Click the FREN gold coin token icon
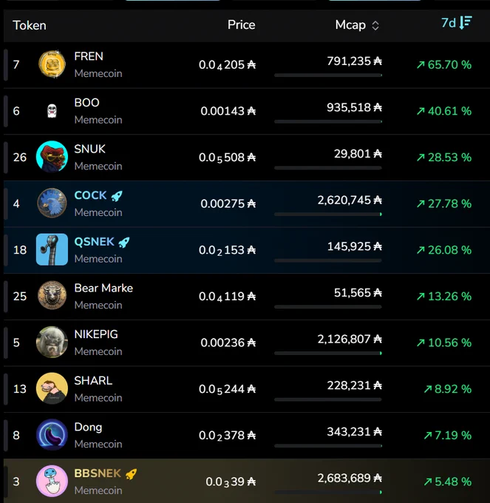The image size is (490, 503). pos(52,64)
